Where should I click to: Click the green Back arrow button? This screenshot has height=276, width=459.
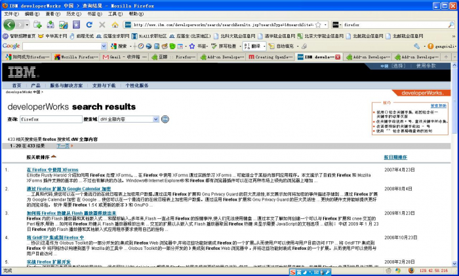9,25
